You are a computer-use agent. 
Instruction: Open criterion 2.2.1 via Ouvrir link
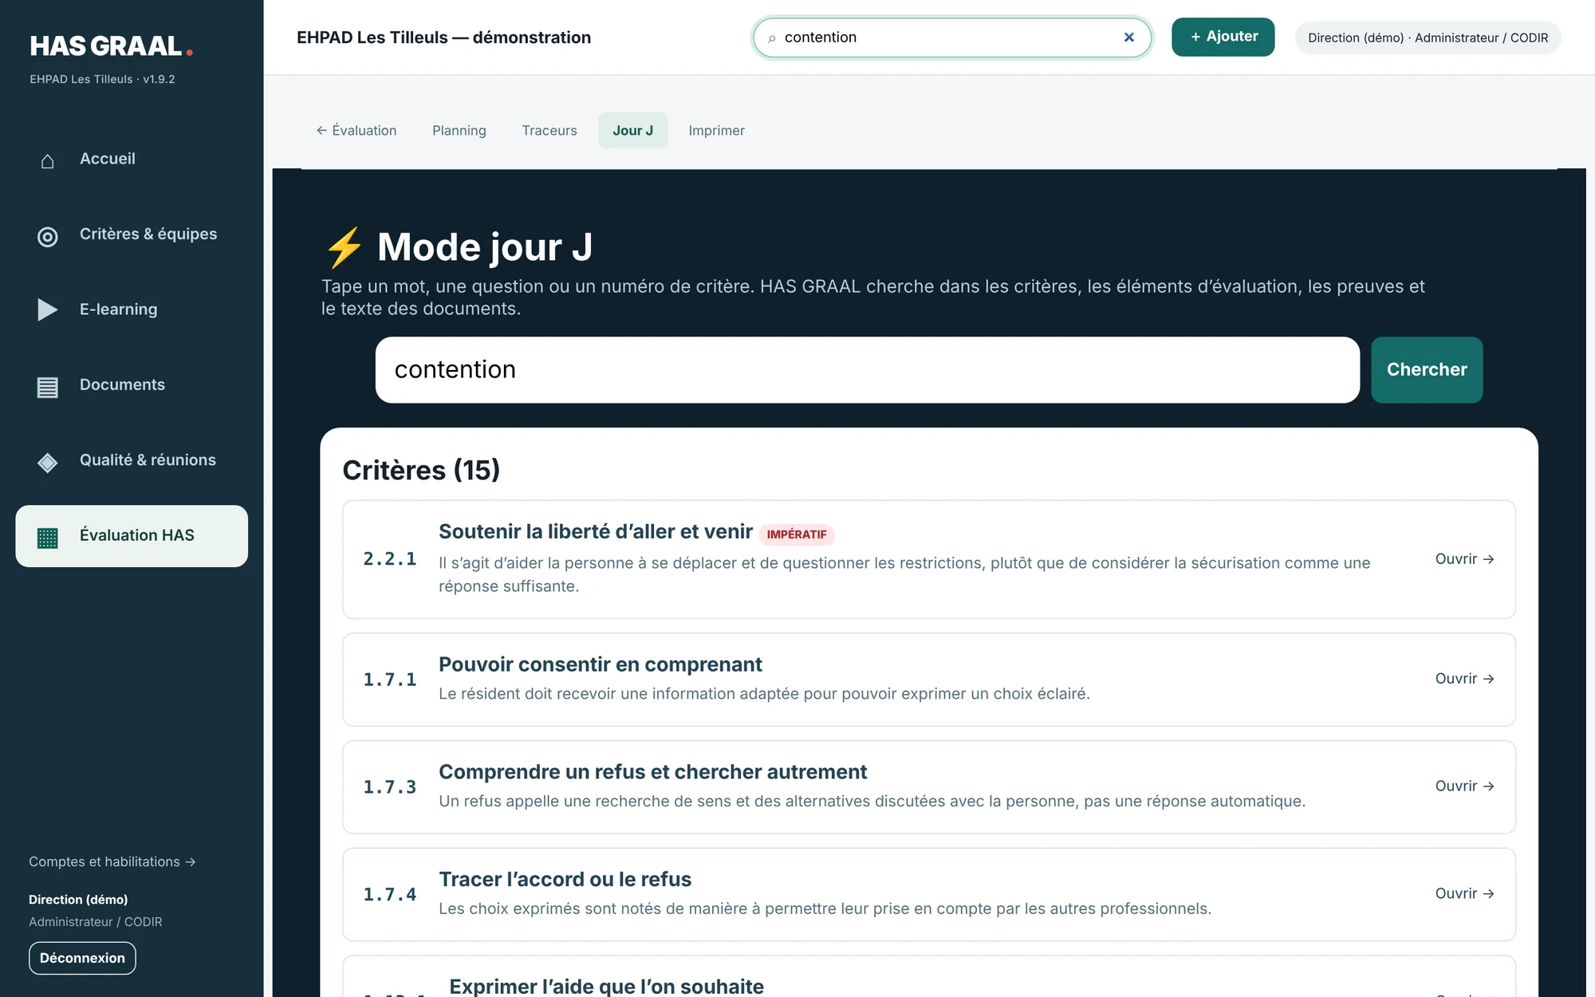[1464, 559]
